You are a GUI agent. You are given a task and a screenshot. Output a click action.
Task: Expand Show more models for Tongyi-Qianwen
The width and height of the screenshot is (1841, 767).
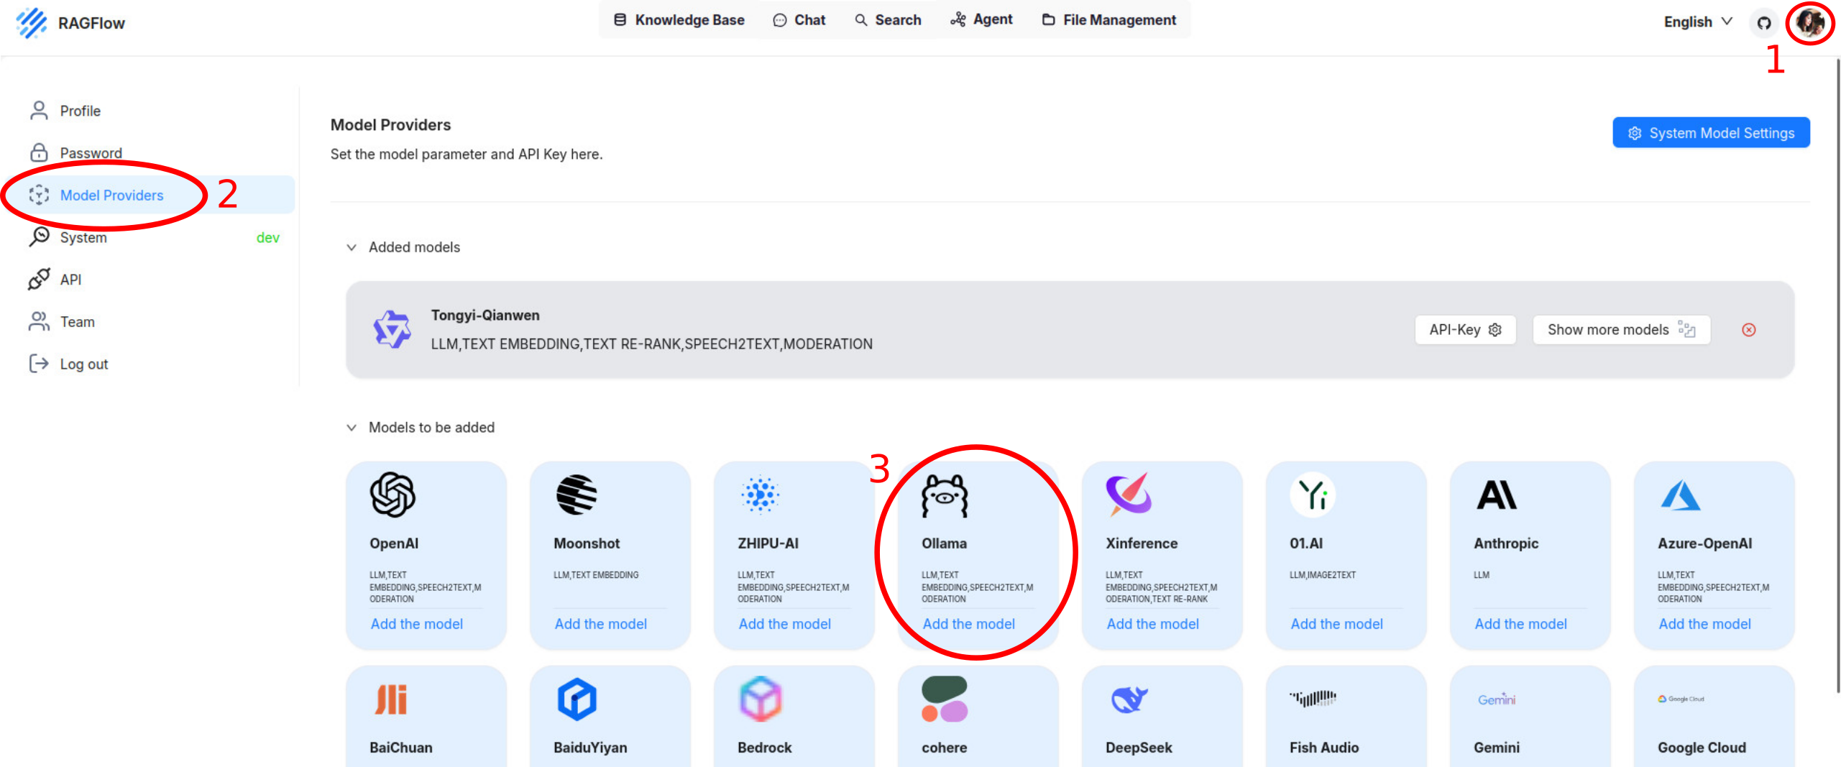(x=1620, y=330)
